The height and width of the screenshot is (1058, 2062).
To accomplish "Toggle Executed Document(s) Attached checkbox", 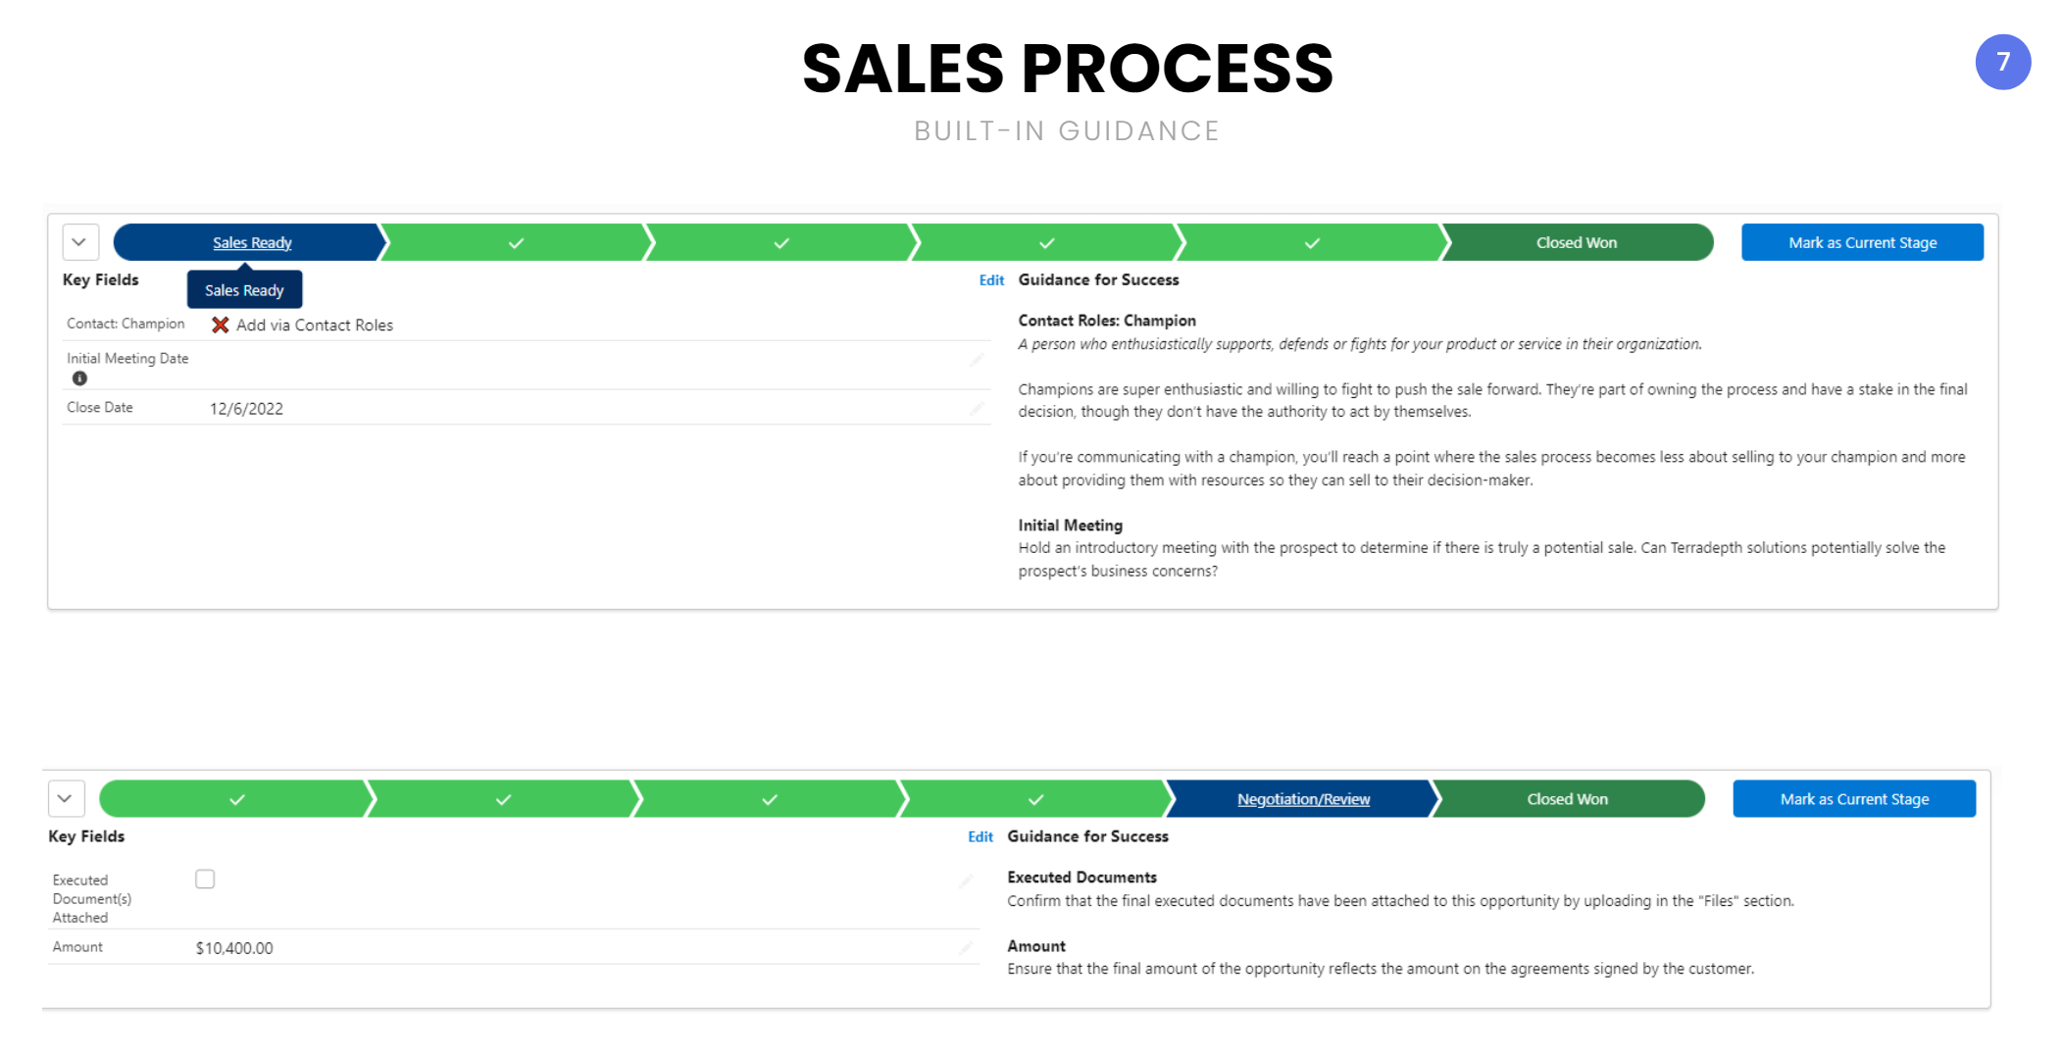I will click(205, 879).
